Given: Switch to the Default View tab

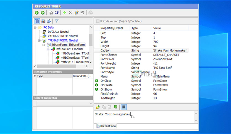Looking at the screenshot, I should (107, 126).
